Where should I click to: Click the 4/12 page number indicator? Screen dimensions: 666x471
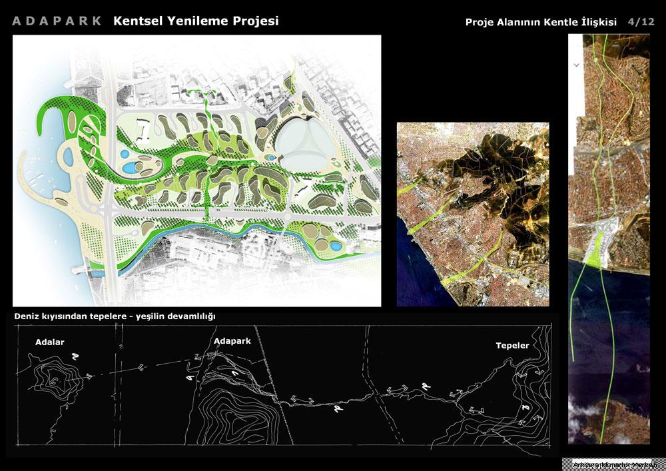[x=641, y=22]
